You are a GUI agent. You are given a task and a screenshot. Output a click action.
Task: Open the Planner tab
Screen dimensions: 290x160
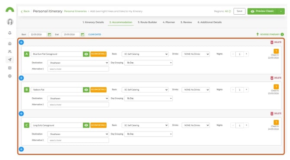(169, 22)
